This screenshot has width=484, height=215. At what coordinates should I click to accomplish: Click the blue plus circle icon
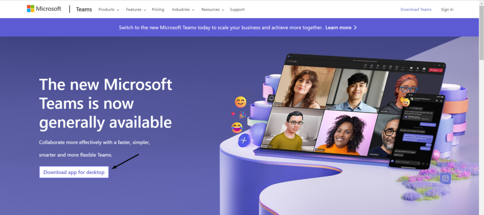[244, 141]
